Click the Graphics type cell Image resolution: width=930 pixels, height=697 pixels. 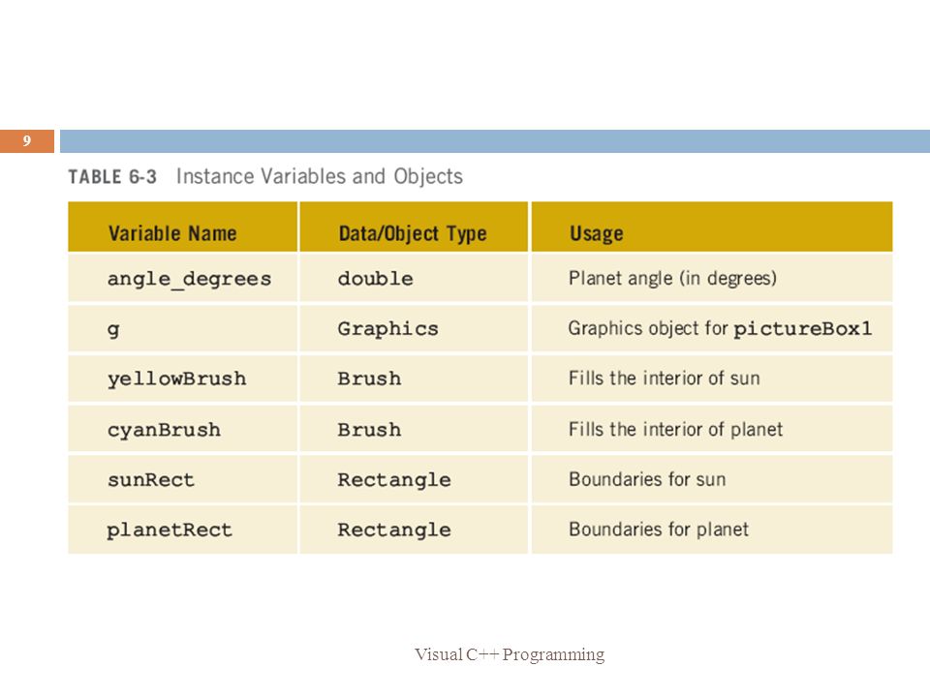pos(414,328)
